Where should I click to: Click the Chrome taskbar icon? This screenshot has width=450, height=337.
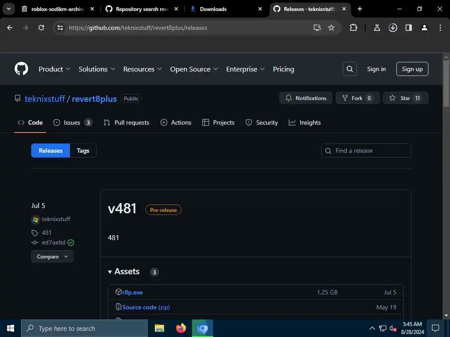point(203,328)
